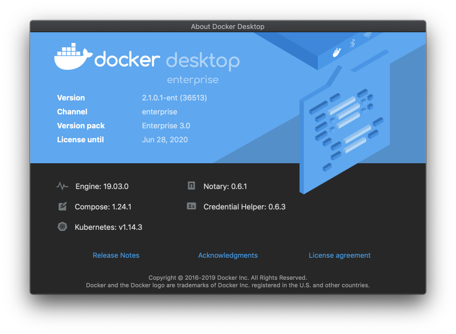Image resolution: width=456 pixels, height=334 pixels.
Task: Click the Compose pencil icon
Action: [62, 206]
